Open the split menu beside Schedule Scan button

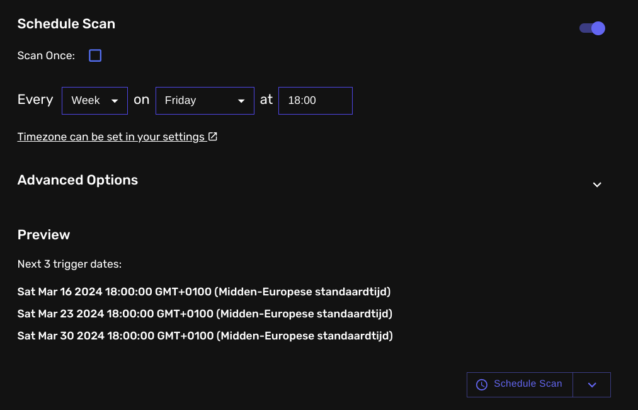point(591,384)
